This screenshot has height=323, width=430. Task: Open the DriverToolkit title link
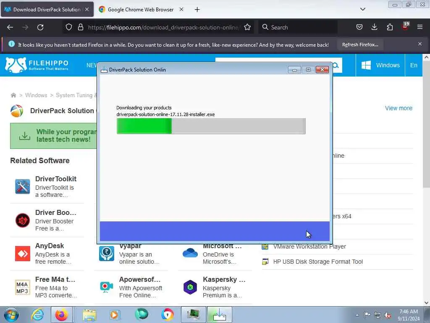56,179
